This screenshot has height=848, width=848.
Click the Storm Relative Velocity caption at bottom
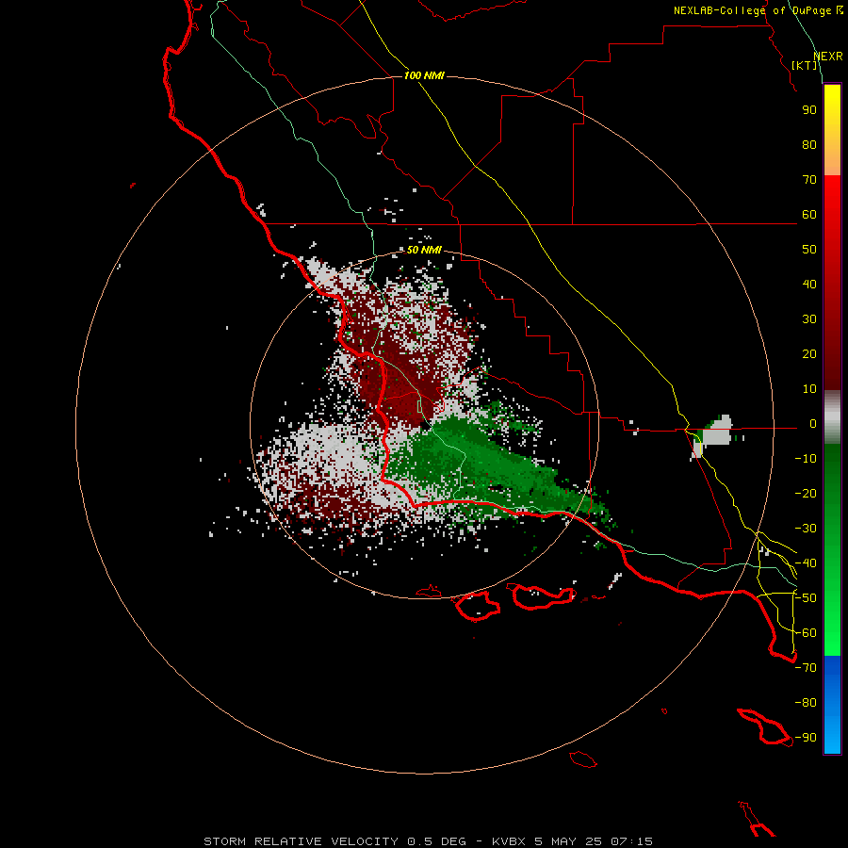pos(428,841)
